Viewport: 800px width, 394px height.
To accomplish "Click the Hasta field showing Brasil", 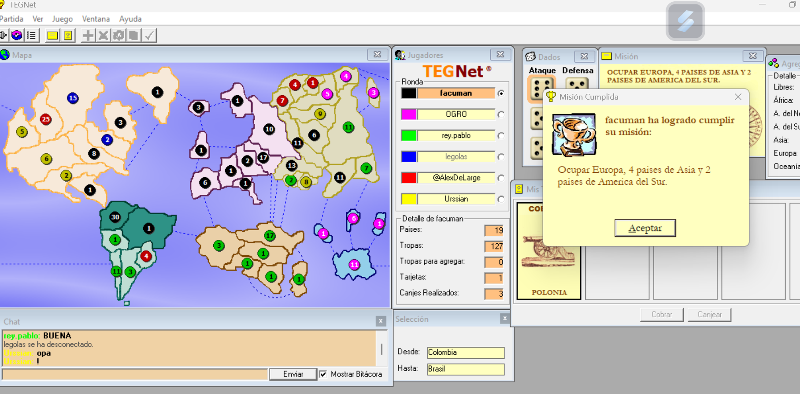I will [466, 369].
